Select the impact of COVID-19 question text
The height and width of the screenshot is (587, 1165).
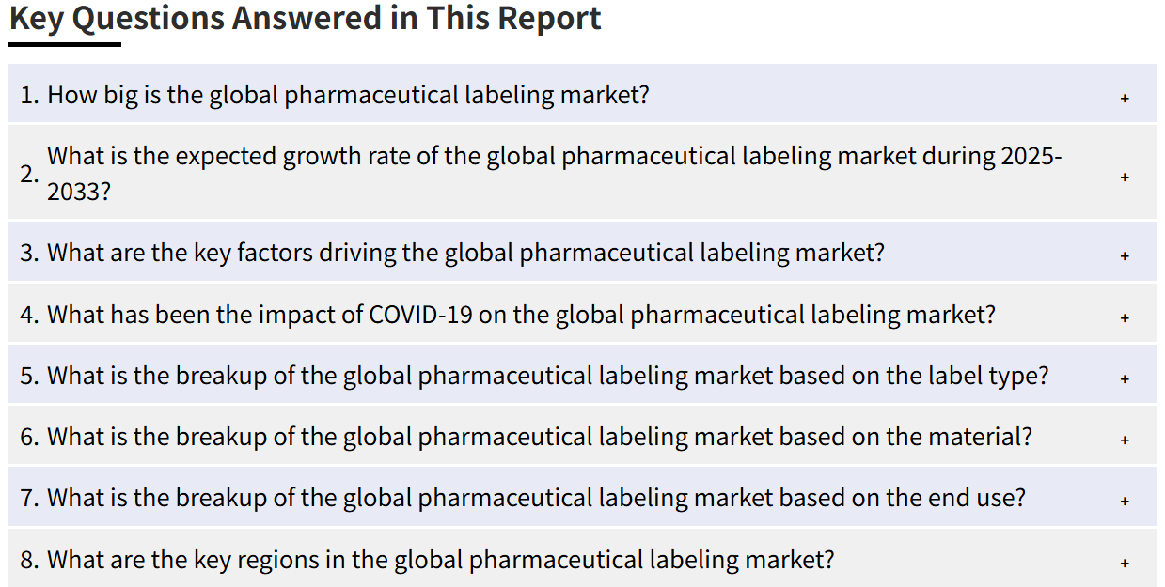(x=521, y=314)
